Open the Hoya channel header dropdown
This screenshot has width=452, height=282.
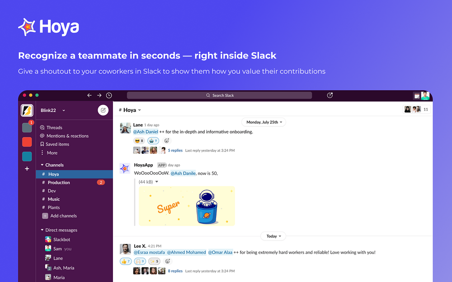[x=140, y=110]
